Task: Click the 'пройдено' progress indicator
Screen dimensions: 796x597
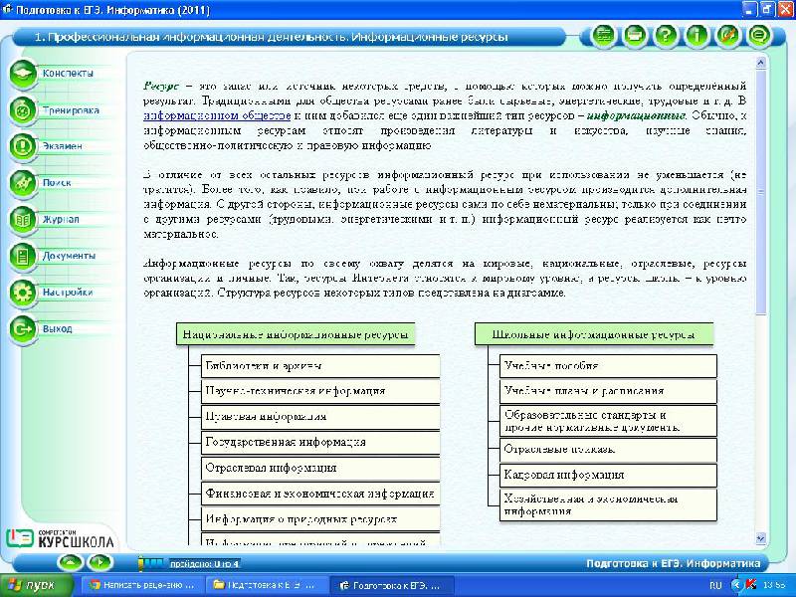Action: click(x=205, y=563)
